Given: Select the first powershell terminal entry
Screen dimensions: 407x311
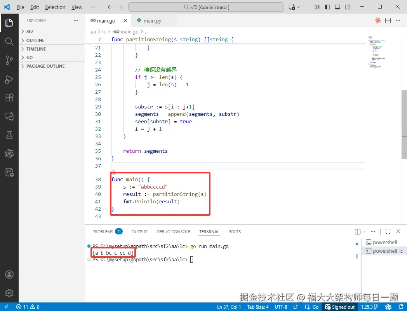Looking at the screenshot, I should [x=384, y=242].
